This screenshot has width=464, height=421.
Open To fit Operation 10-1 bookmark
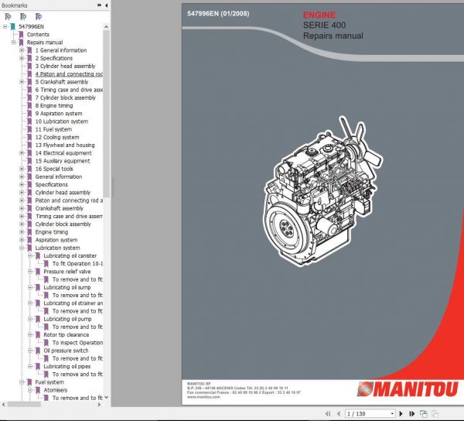[x=77, y=263]
